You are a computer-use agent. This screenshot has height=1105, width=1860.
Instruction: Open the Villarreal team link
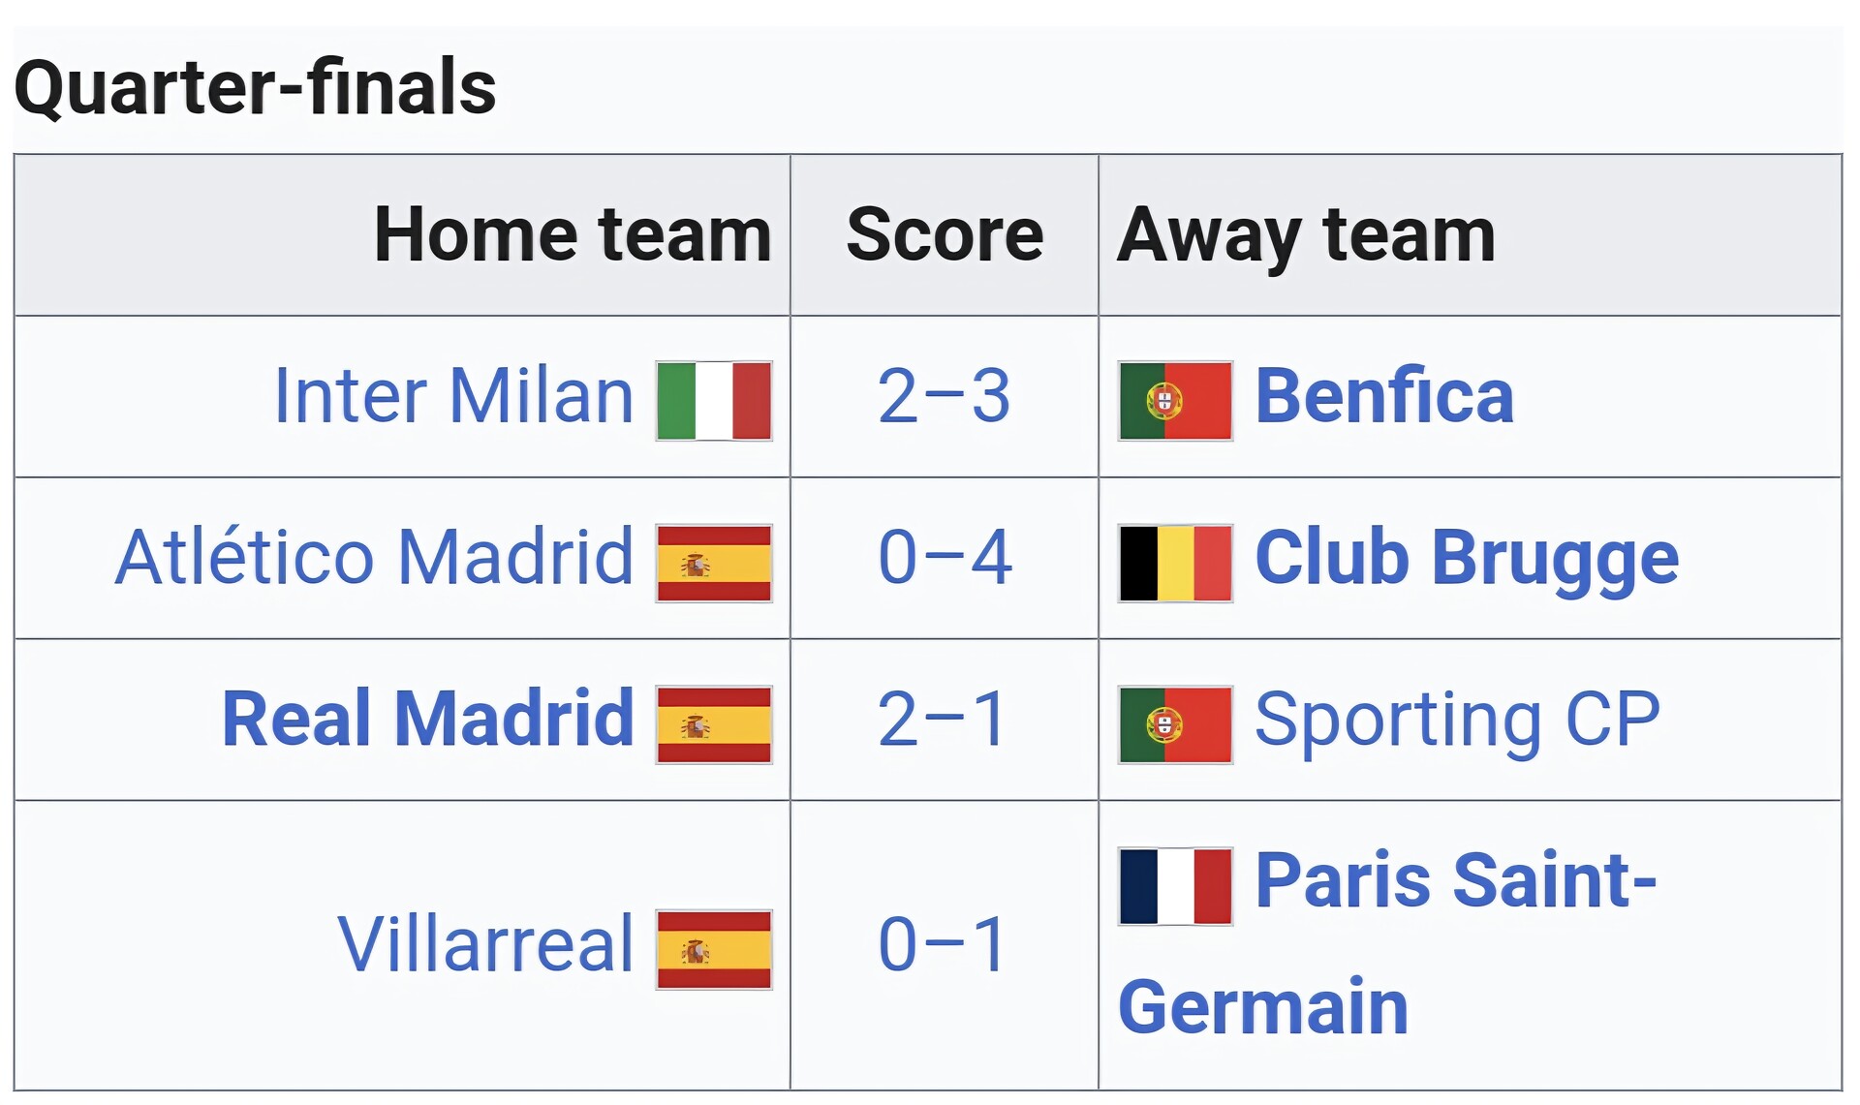pos(484,944)
